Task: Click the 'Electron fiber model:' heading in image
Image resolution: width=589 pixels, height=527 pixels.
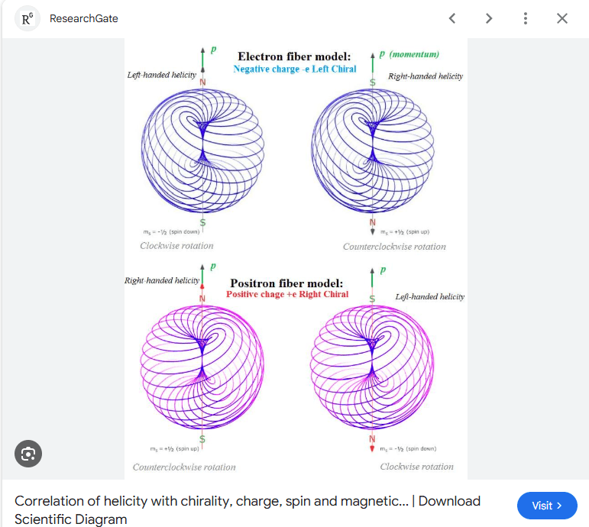Action: [294, 57]
